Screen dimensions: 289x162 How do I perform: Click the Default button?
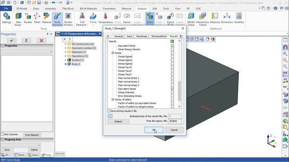point(118,121)
